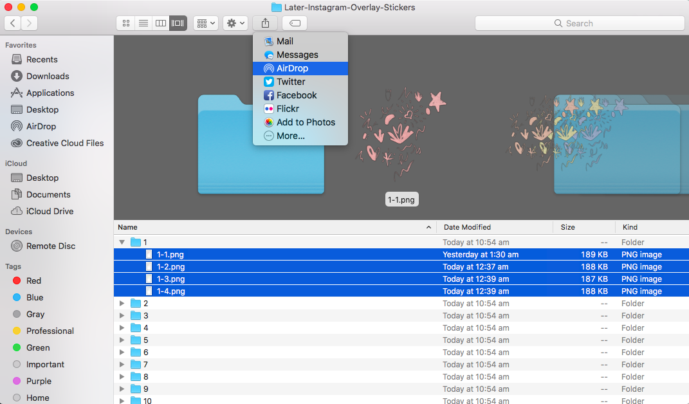
Task: Click the folder 5 icon in the list
Action: [x=136, y=340]
